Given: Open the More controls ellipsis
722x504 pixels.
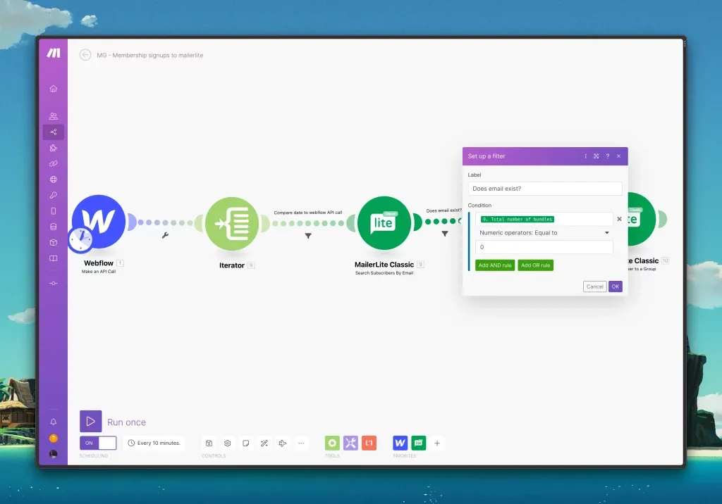Looking at the screenshot, I should coord(301,443).
